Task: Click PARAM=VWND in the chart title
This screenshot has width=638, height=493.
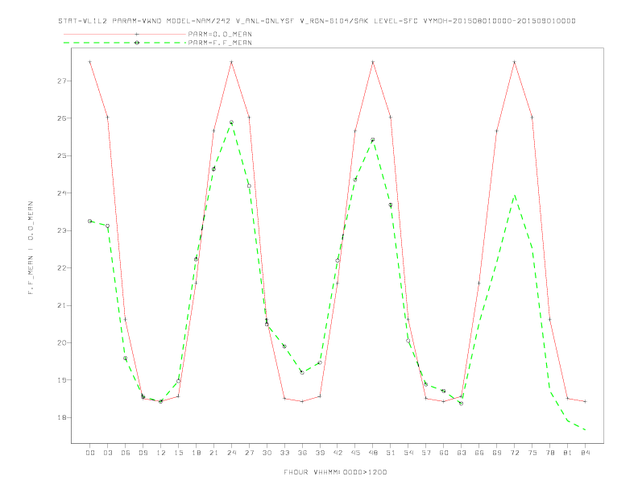Action: point(137,21)
